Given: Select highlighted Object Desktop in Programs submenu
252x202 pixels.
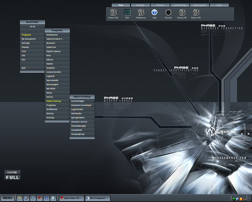Looking at the screenshot, I should (x=57, y=101).
